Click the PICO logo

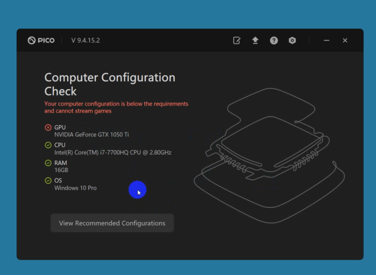coord(41,41)
